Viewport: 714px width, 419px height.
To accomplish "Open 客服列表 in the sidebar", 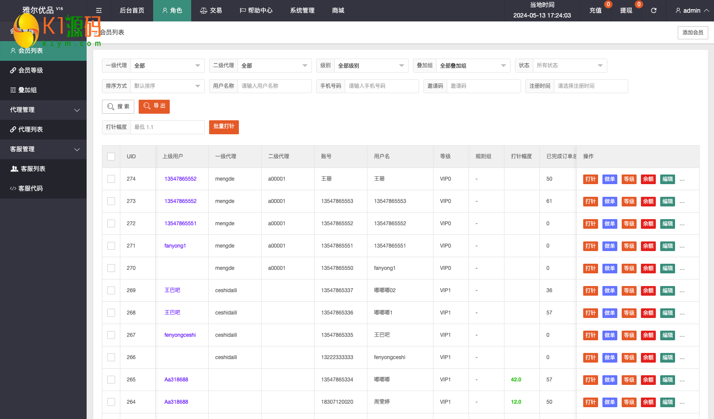I will 33,169.
